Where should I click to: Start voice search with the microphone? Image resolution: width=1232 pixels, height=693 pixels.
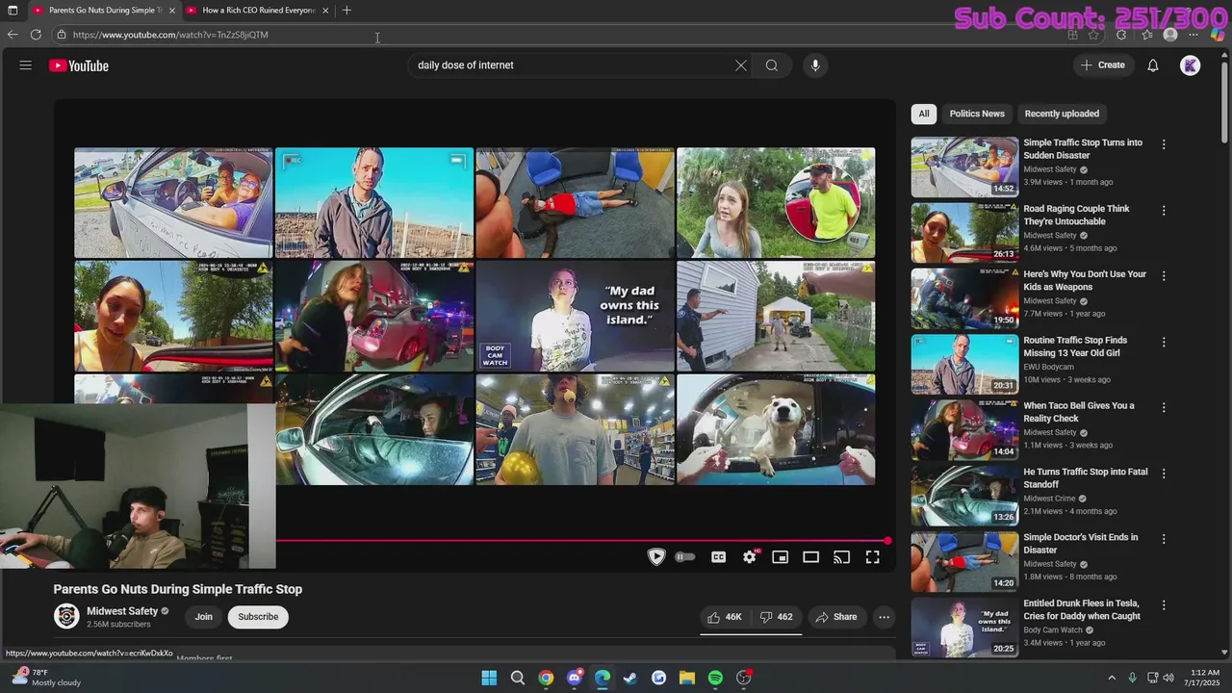point(815,65)
